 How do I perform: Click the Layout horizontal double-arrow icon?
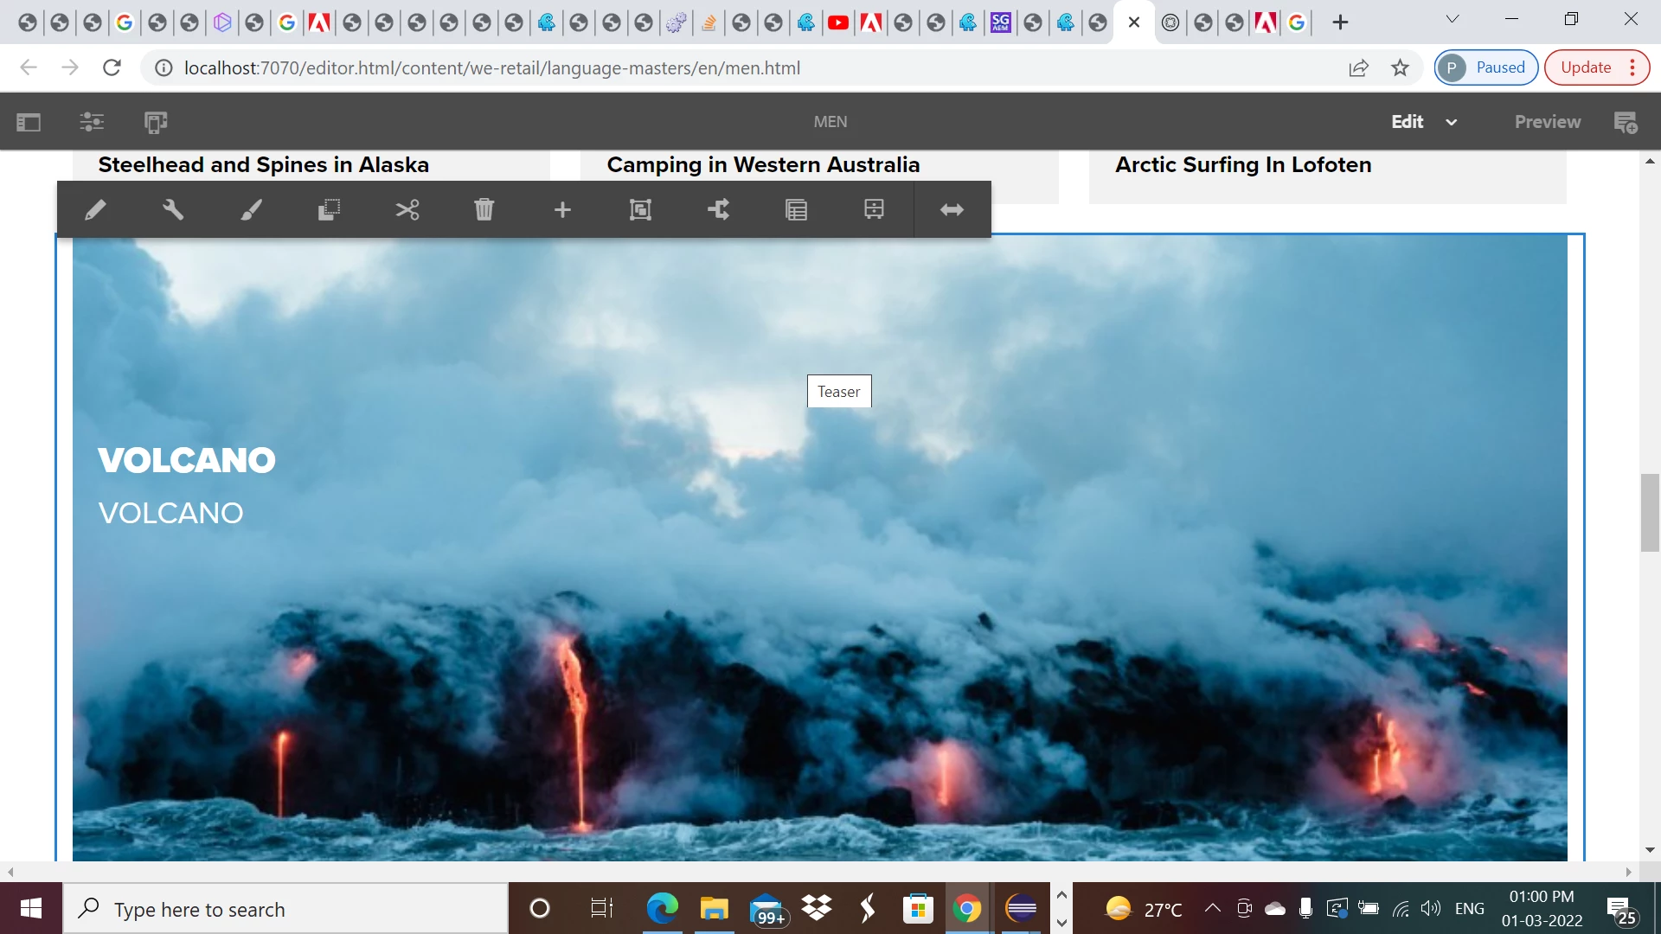[952, 210]
